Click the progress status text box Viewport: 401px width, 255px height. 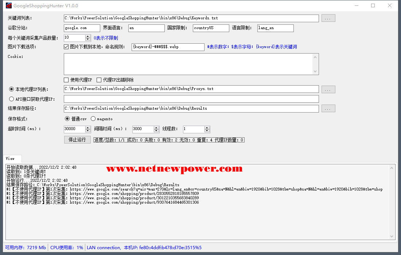tap(169, 140)
